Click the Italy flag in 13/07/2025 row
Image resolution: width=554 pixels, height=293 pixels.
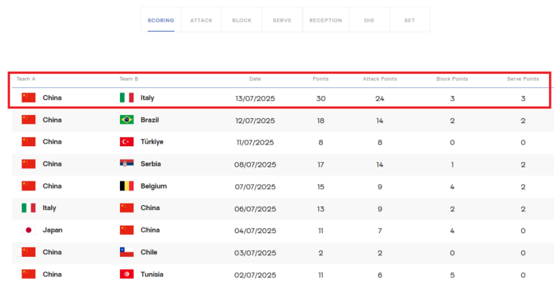click(x=127, y=98)
